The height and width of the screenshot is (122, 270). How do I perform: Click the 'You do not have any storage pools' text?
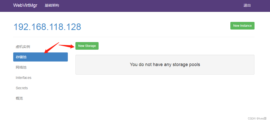click(x=165, y=65)
